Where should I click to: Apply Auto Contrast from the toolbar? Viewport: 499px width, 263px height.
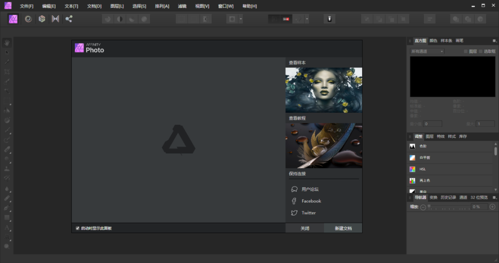tap(120, 19)
